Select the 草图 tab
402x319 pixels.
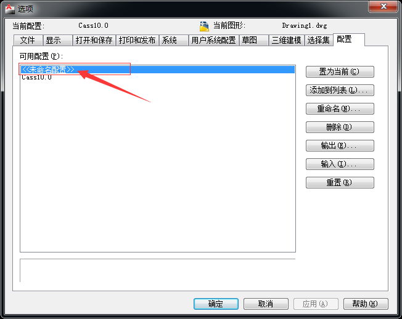click(253, 40)
